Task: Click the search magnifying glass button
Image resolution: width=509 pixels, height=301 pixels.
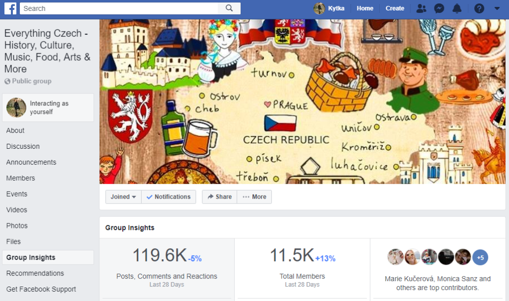Action: click(229, 8)
